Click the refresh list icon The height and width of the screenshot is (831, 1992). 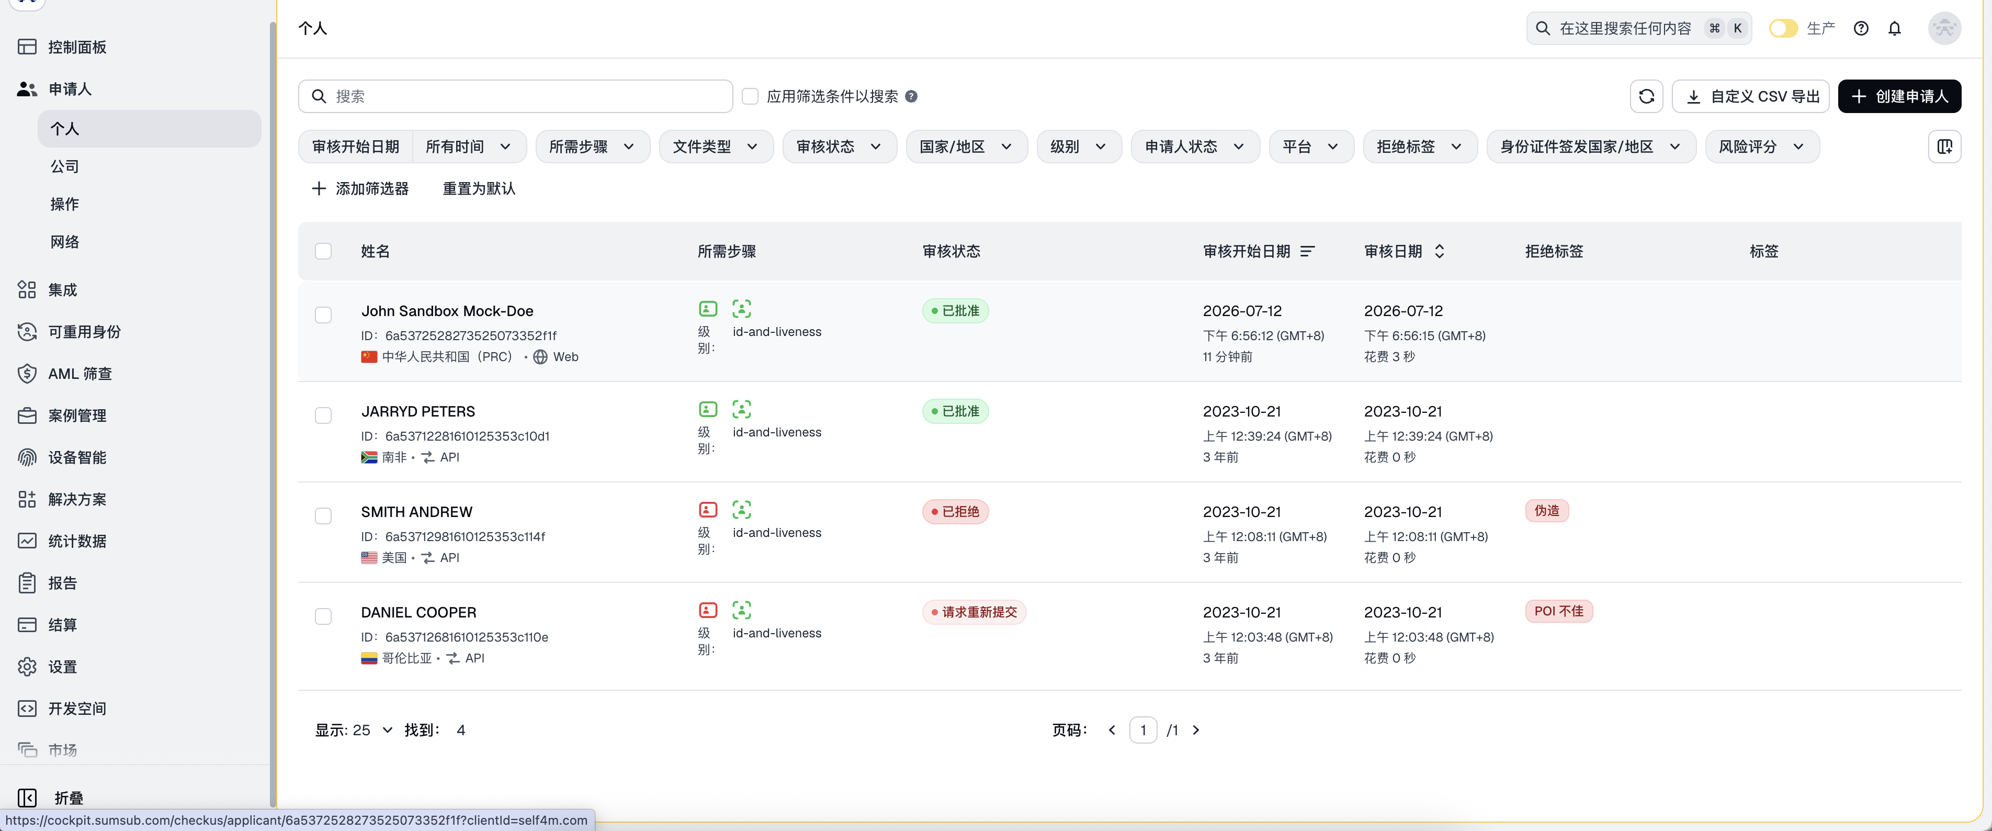pyautogui.click(x=1646, y=96)
